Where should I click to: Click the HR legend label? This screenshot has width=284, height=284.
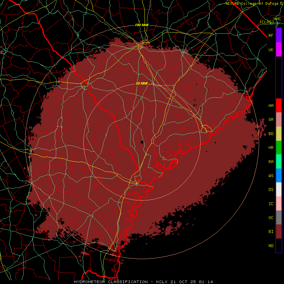pos(271,148)
